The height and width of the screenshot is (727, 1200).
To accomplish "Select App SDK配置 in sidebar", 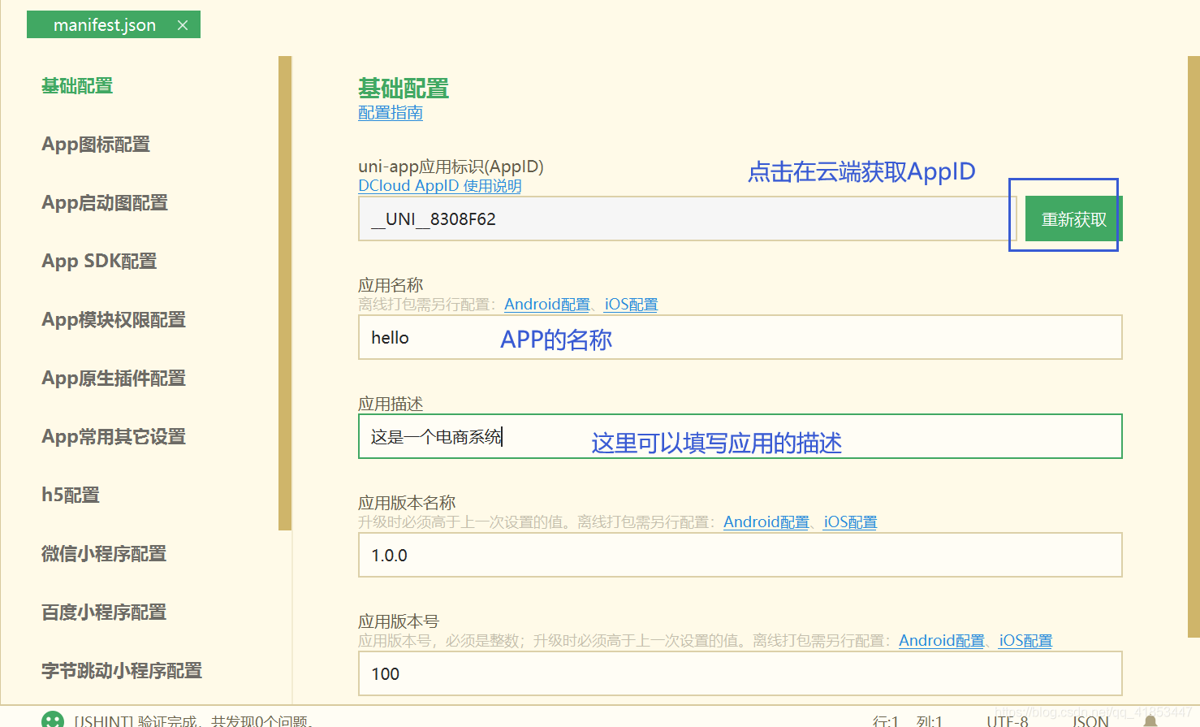I will coord(99,262).
